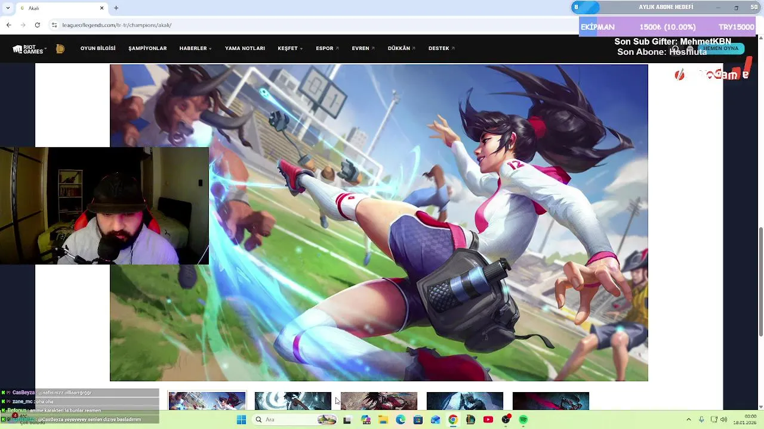Click the Akali browser tab
Viewport: 764px width, 429px height.
62,8
